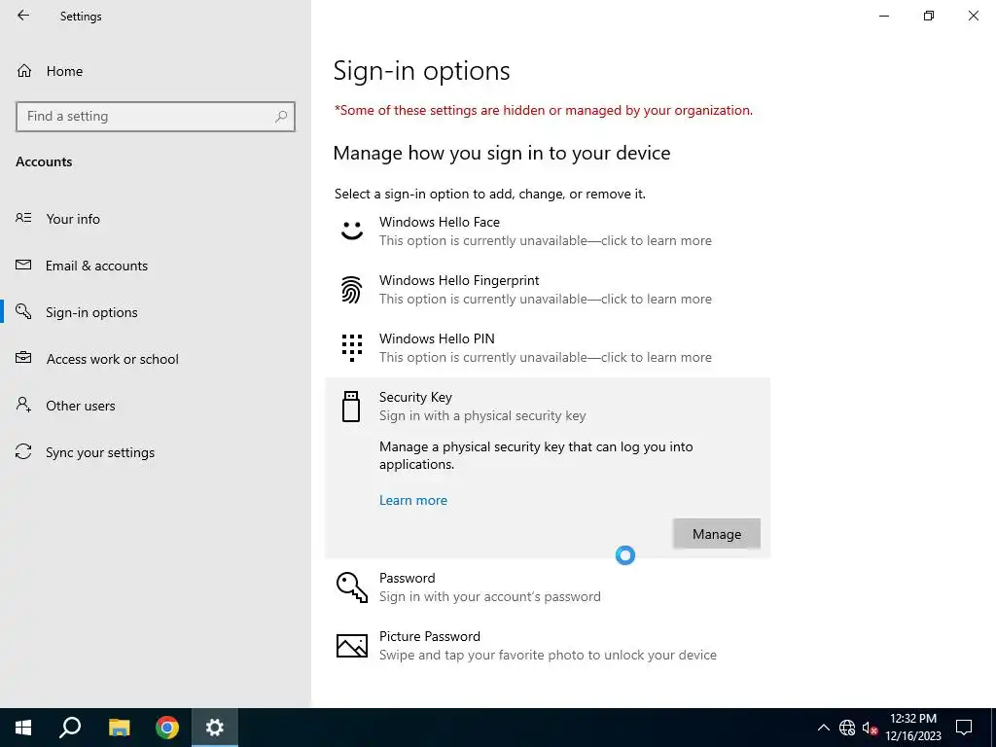Image resolution: width=996 pixels, height=747 pixels.
Task: Open the Learn more link for Security Key
Action: (412, 501)
